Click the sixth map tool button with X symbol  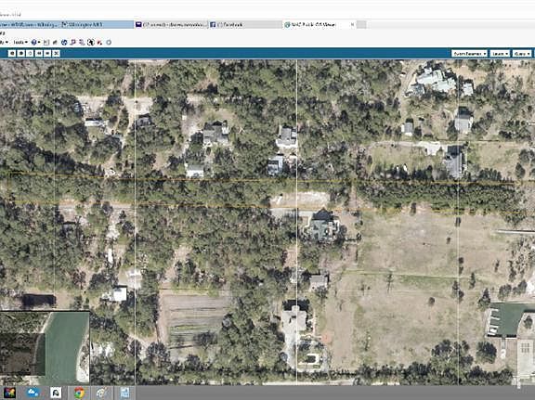[57, 53]
